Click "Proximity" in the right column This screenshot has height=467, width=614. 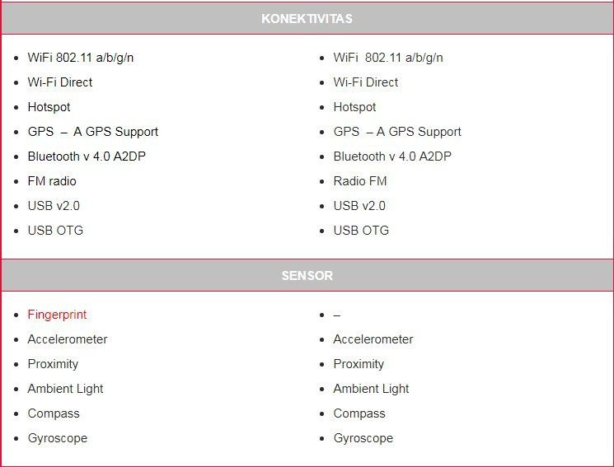(359, 364)
